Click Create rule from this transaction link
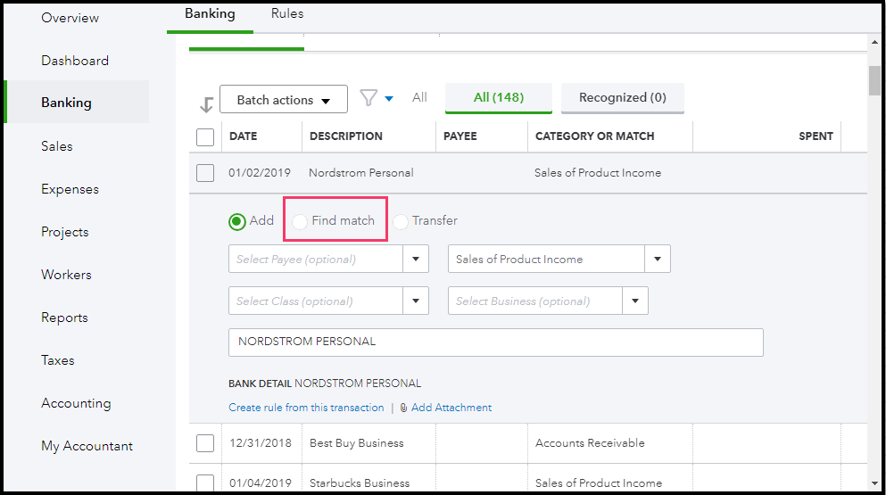 coord(306,408)
